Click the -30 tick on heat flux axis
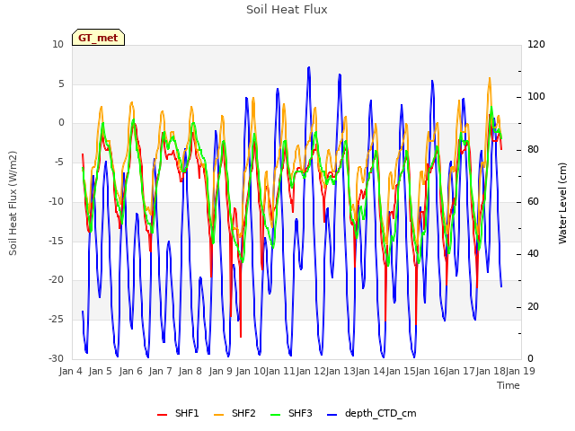 (x=57, y=359)
